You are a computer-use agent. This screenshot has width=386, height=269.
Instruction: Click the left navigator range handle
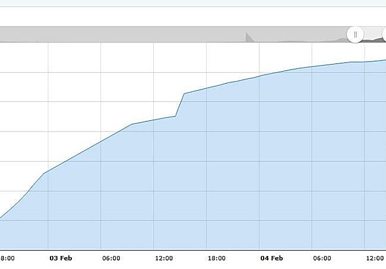355,34
